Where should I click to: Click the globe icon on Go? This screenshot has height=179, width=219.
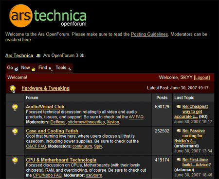click(16, 69)
